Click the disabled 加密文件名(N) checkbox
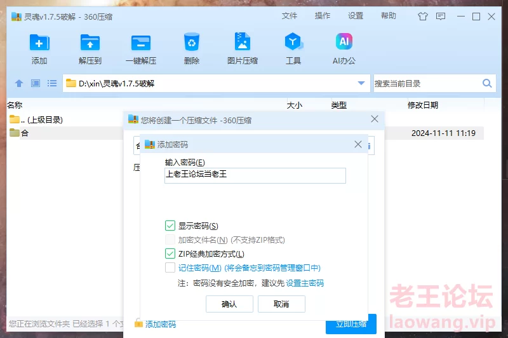Screen dimensions: 508x338 tap(170, 240)
